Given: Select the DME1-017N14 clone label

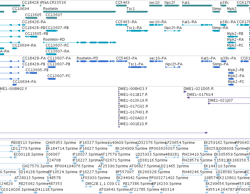Looking at the screenshot, I should [200, 95].
